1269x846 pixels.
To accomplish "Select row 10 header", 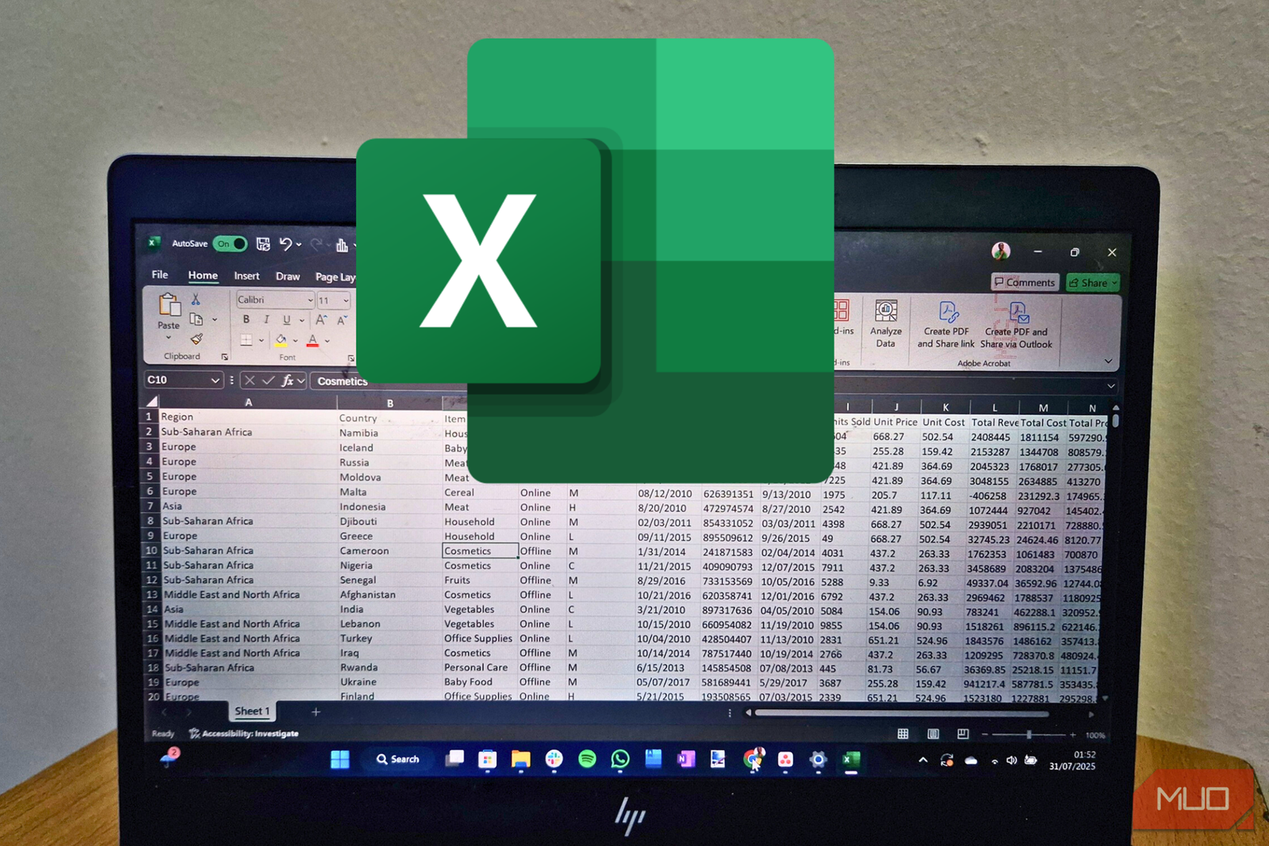I will pos(151,550).
